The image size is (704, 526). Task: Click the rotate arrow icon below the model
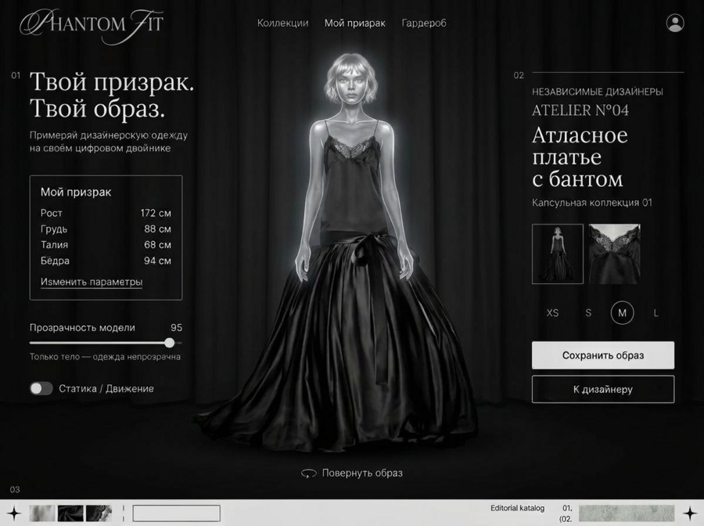pos(308,474)
